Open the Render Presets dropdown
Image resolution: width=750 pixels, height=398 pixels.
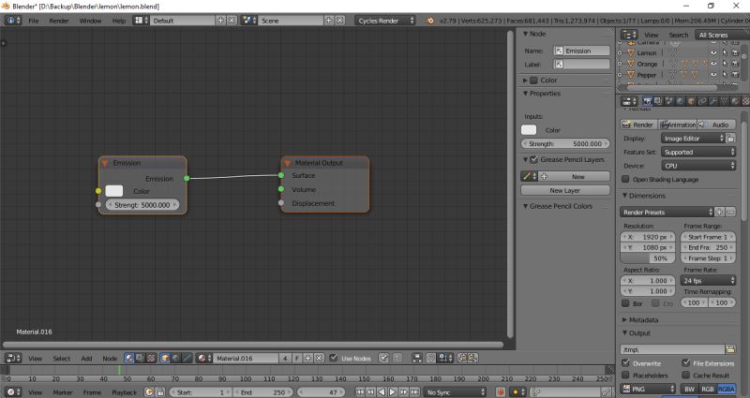coord(667,213)
